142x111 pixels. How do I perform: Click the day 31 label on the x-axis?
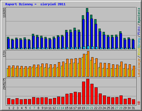coord(133,108)
